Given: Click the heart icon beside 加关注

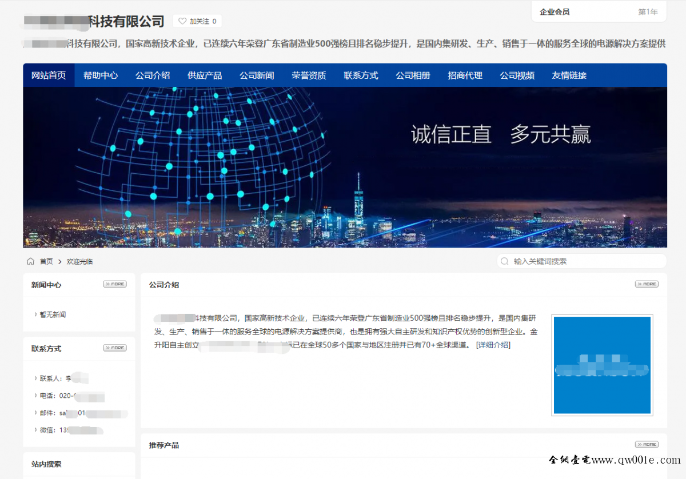Looking at the screenshot, I should click(182, 21).
